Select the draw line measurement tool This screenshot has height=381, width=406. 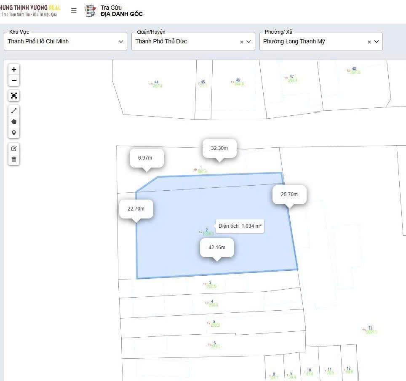tap(14, 111)
